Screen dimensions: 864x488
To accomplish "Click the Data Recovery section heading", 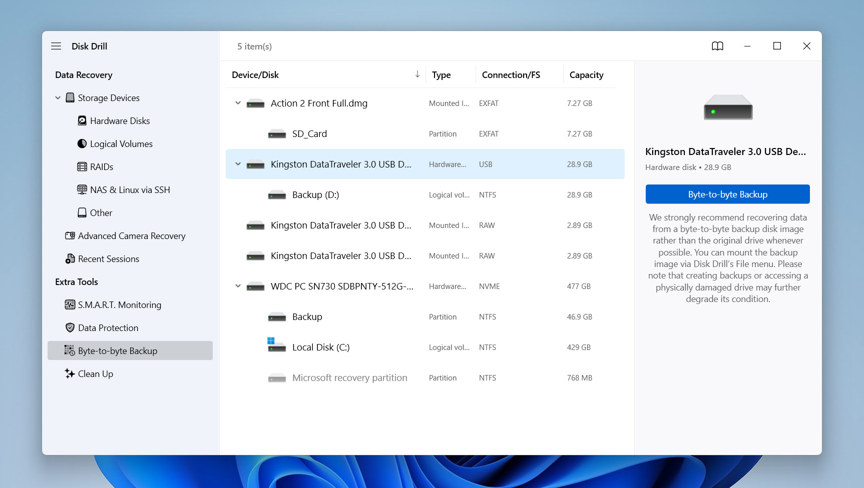I will coord(84,74).
